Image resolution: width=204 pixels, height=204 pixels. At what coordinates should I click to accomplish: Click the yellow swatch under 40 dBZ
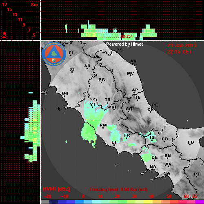(148, 202)
